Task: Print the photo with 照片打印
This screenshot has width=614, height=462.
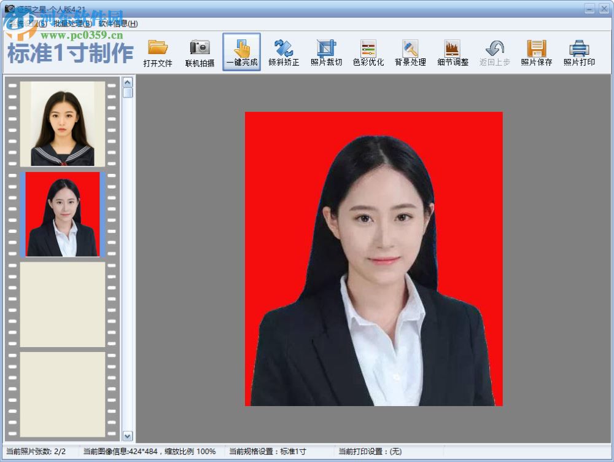Action: coord(579,52)
